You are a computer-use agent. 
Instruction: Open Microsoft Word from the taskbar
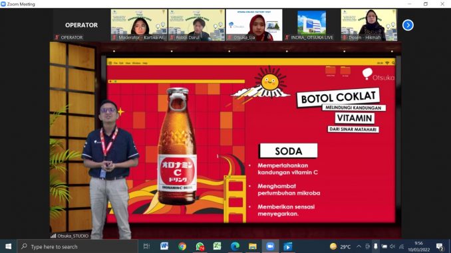pyautogui.click(x=164, y=246)
